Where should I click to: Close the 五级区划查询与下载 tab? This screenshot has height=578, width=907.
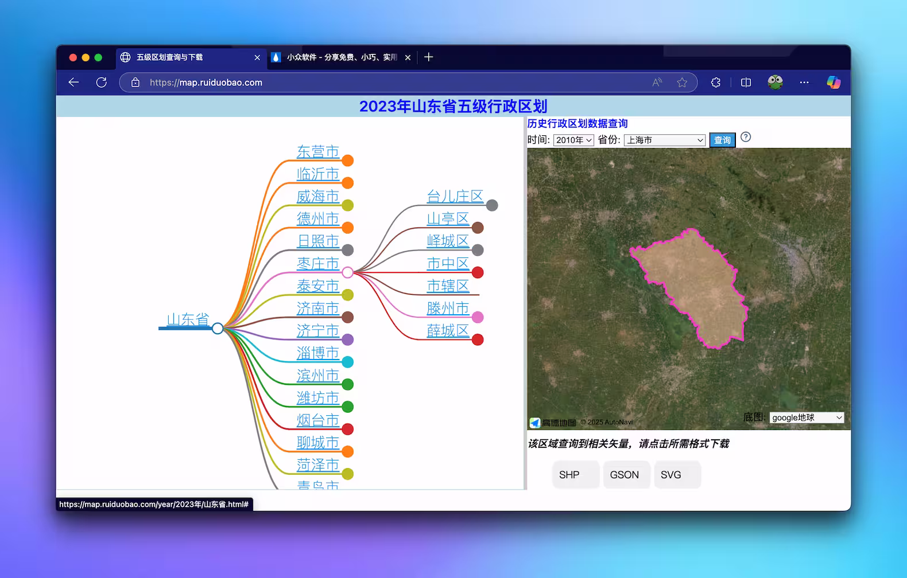[257, 57]
